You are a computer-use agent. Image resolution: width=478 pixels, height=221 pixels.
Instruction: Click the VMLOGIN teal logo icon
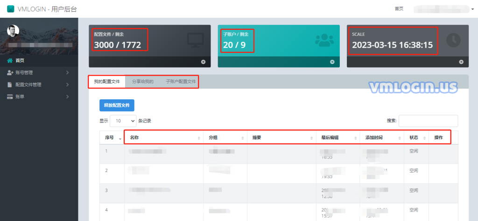coord(11,9)
